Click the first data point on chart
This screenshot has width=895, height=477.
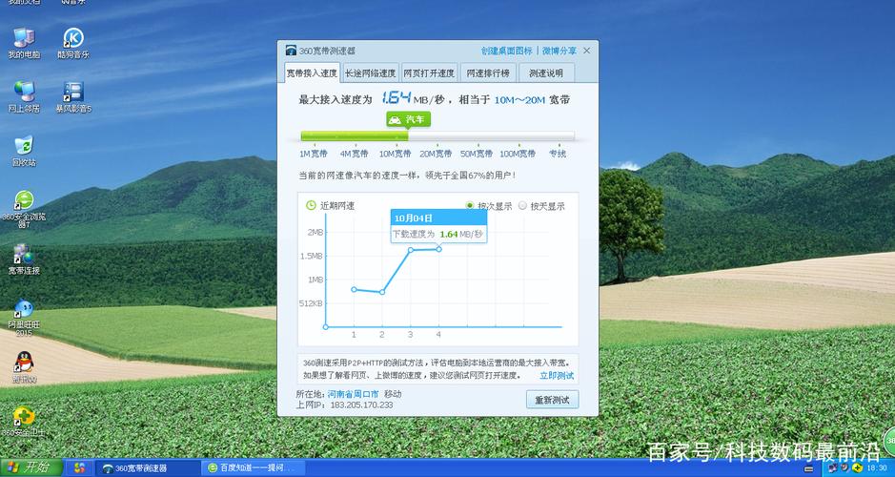354,289
